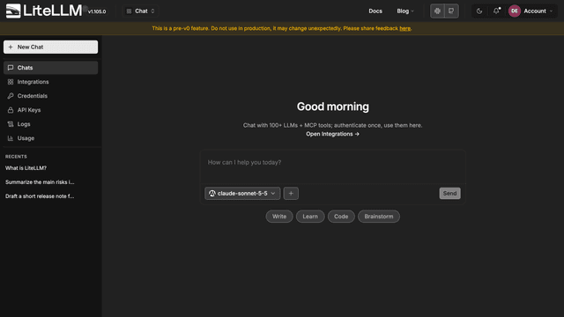Image resolution: width=564 pixels, height=317 pixels.
Task: Open the Usage page
Action: tap(51, 138)
